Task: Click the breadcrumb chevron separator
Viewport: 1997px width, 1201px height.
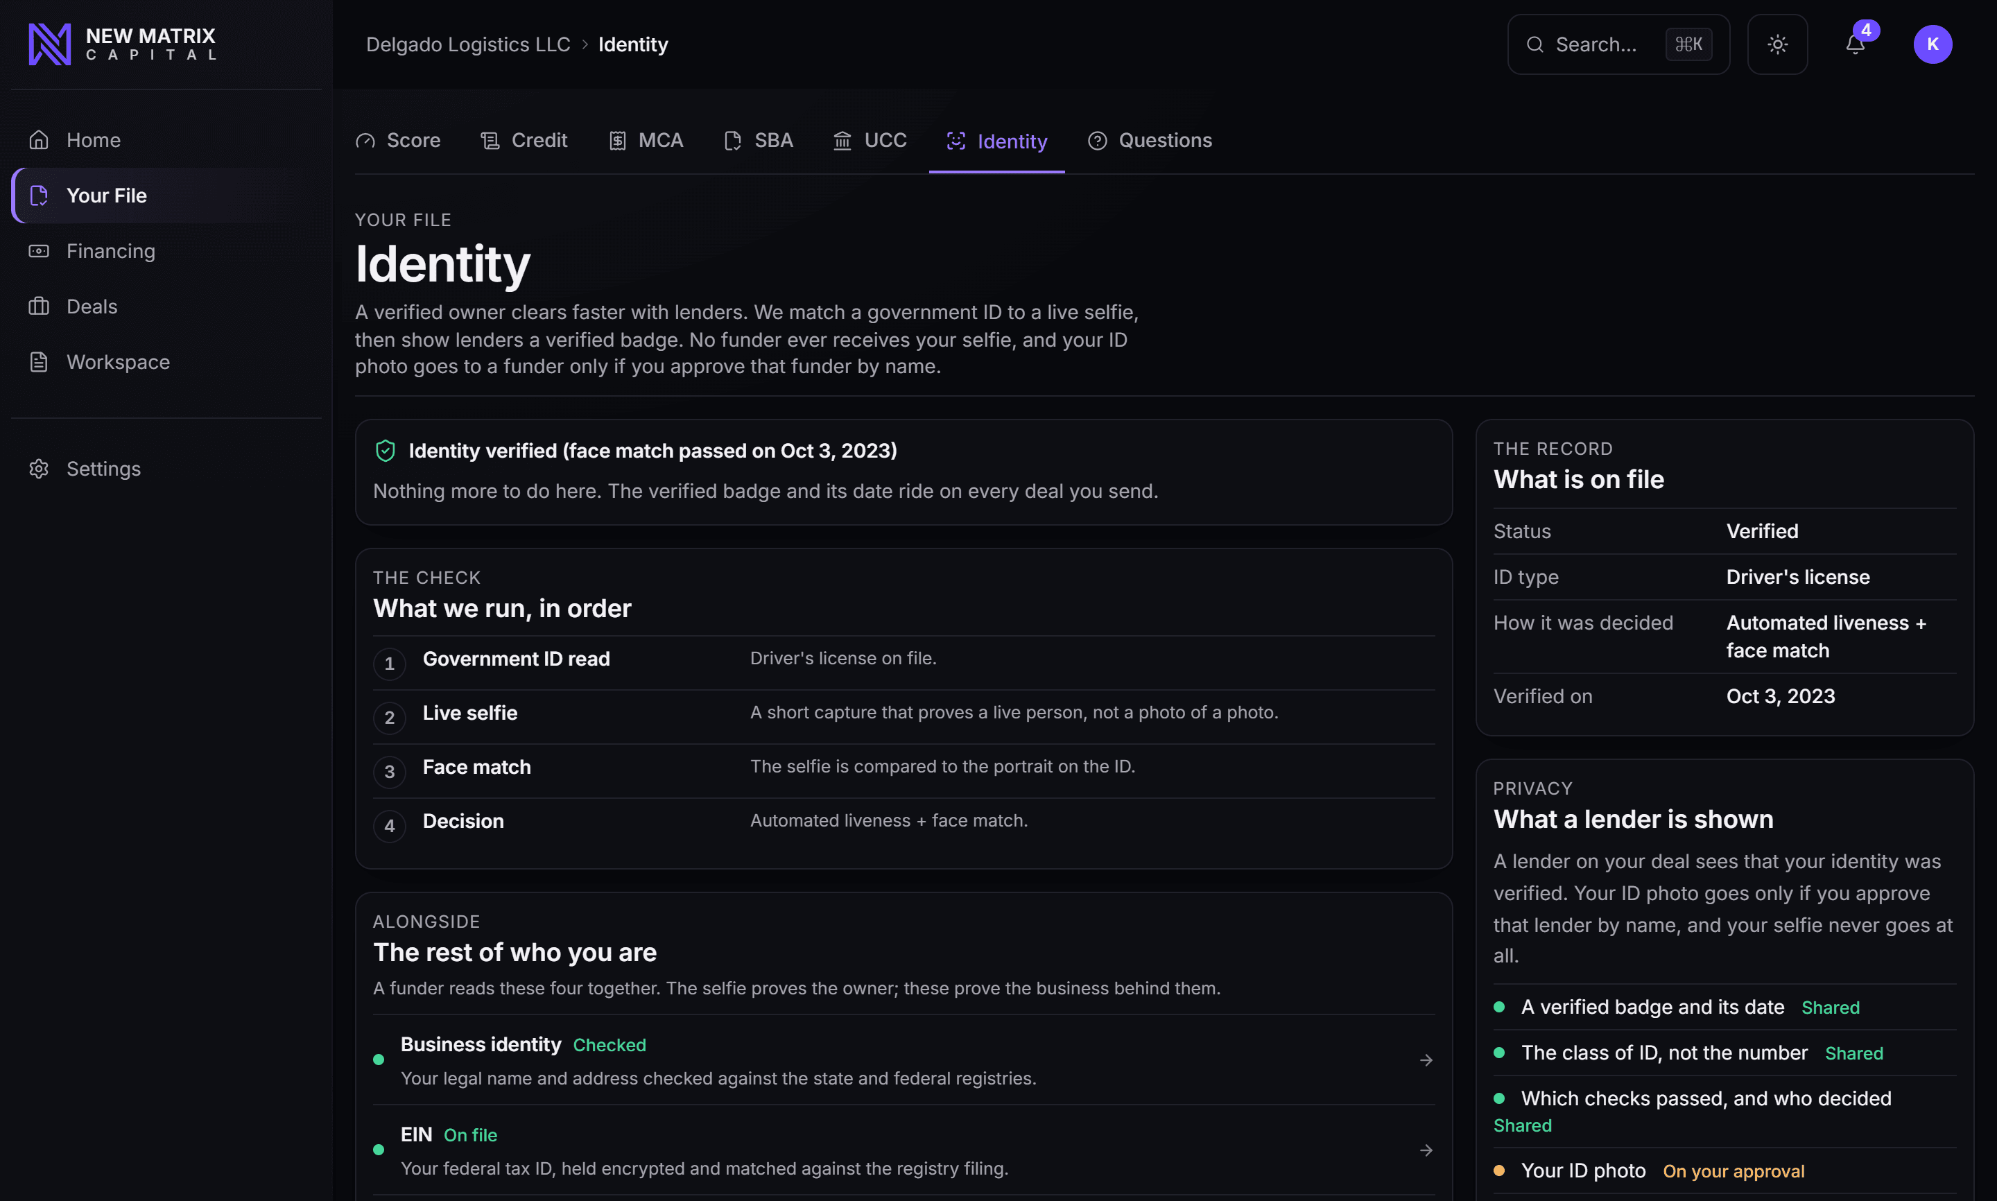Action: tap(585, 44)
